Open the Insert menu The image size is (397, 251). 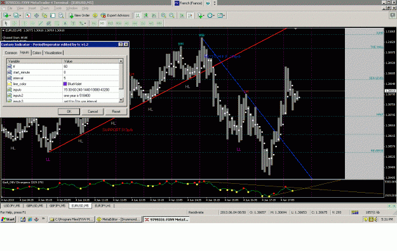[x=32, y=8]
